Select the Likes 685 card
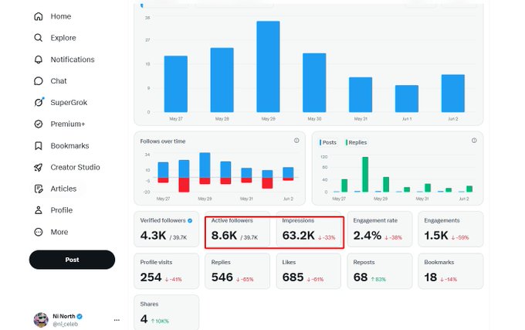Viewport: 525px width, 330px height. click(x=308, y=271)
